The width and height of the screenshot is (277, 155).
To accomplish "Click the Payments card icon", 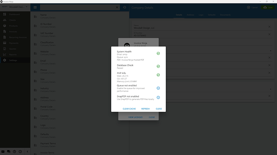I will tap(4, 43).
